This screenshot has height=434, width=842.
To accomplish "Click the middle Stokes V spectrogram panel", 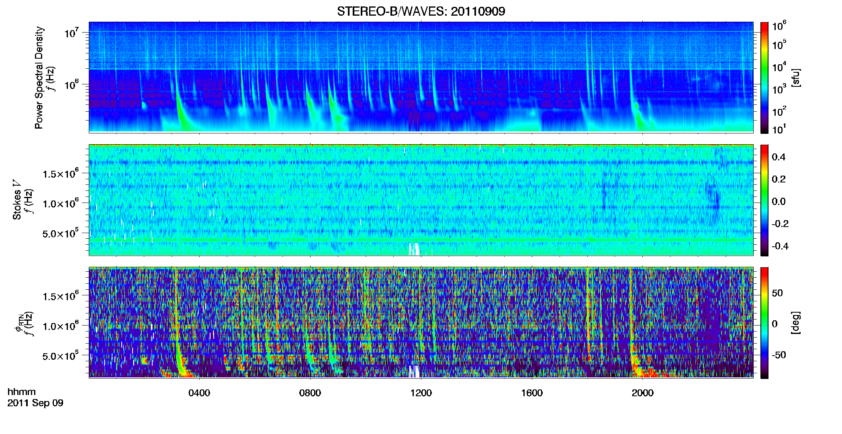I will click(x=421, y=200).
